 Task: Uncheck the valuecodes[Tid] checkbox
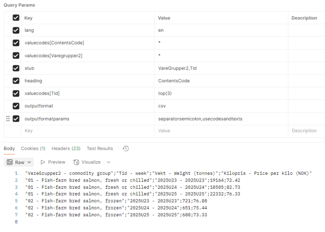[x=16, y=93]
